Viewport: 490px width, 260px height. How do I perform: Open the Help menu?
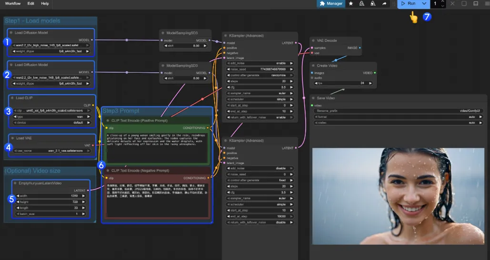pos(45,3)
